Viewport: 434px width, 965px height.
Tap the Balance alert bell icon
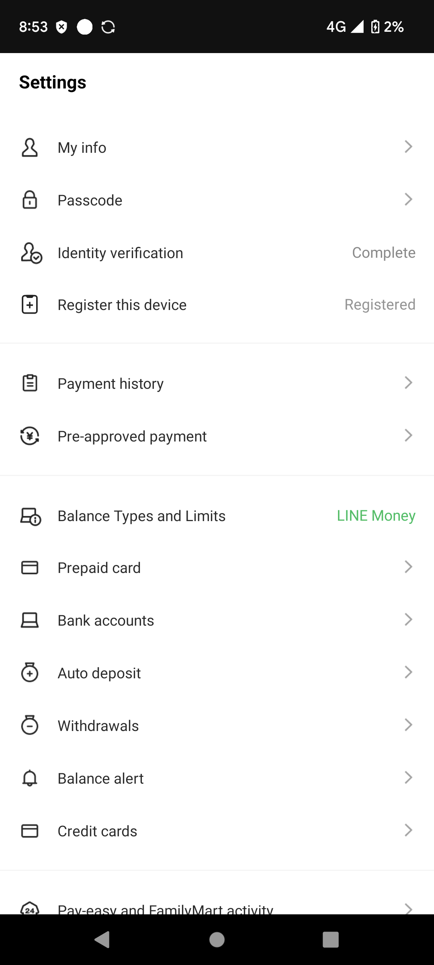[30, 778]
